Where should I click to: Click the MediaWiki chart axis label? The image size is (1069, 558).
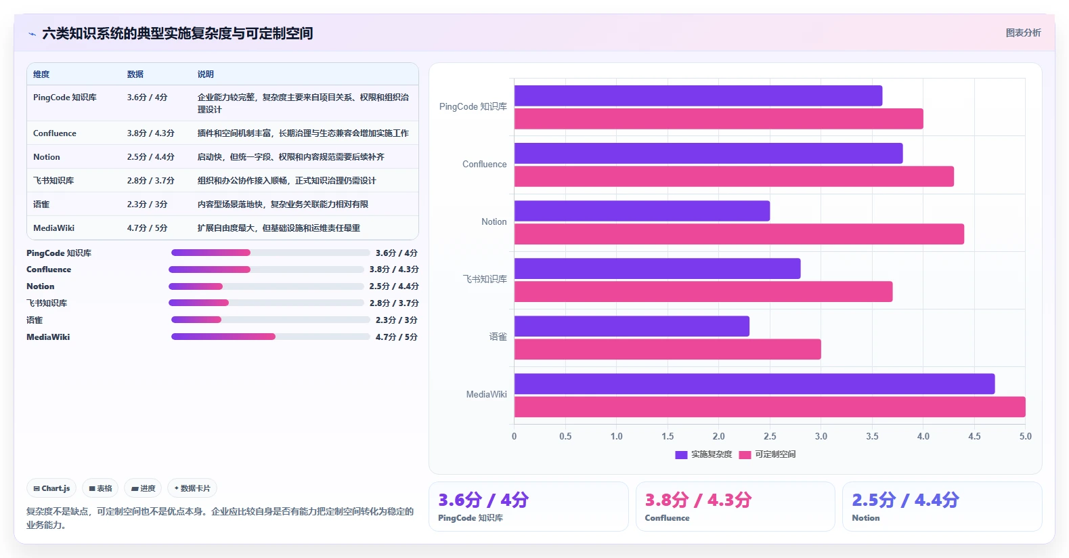coord(486,394)
